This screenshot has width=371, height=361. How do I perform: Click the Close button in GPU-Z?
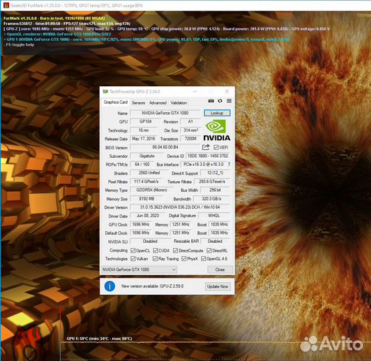[220, 269]
